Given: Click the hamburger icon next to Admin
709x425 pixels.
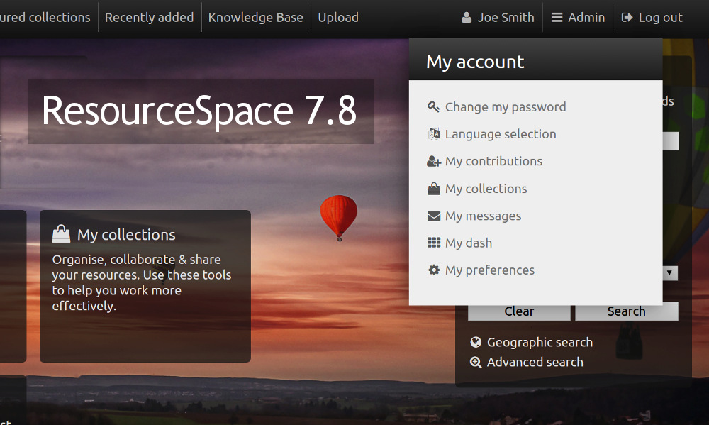Looking at the screenshot, I should [x=557, y=18].
